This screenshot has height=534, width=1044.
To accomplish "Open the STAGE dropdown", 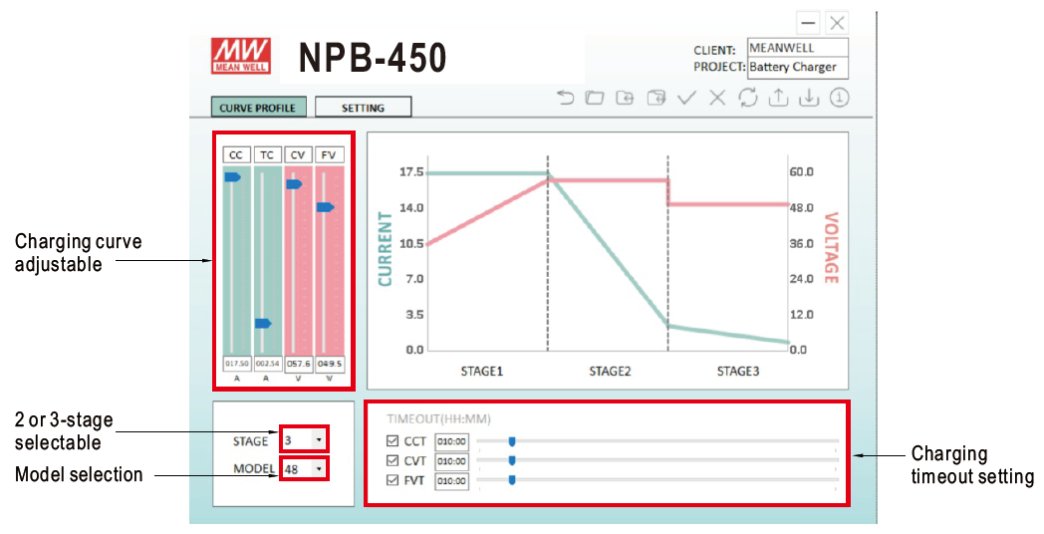I will coord(304,440).
